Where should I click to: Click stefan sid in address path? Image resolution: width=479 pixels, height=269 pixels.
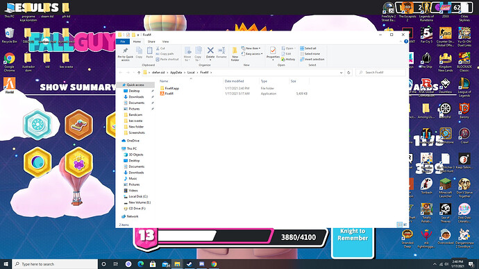(158, 73)
